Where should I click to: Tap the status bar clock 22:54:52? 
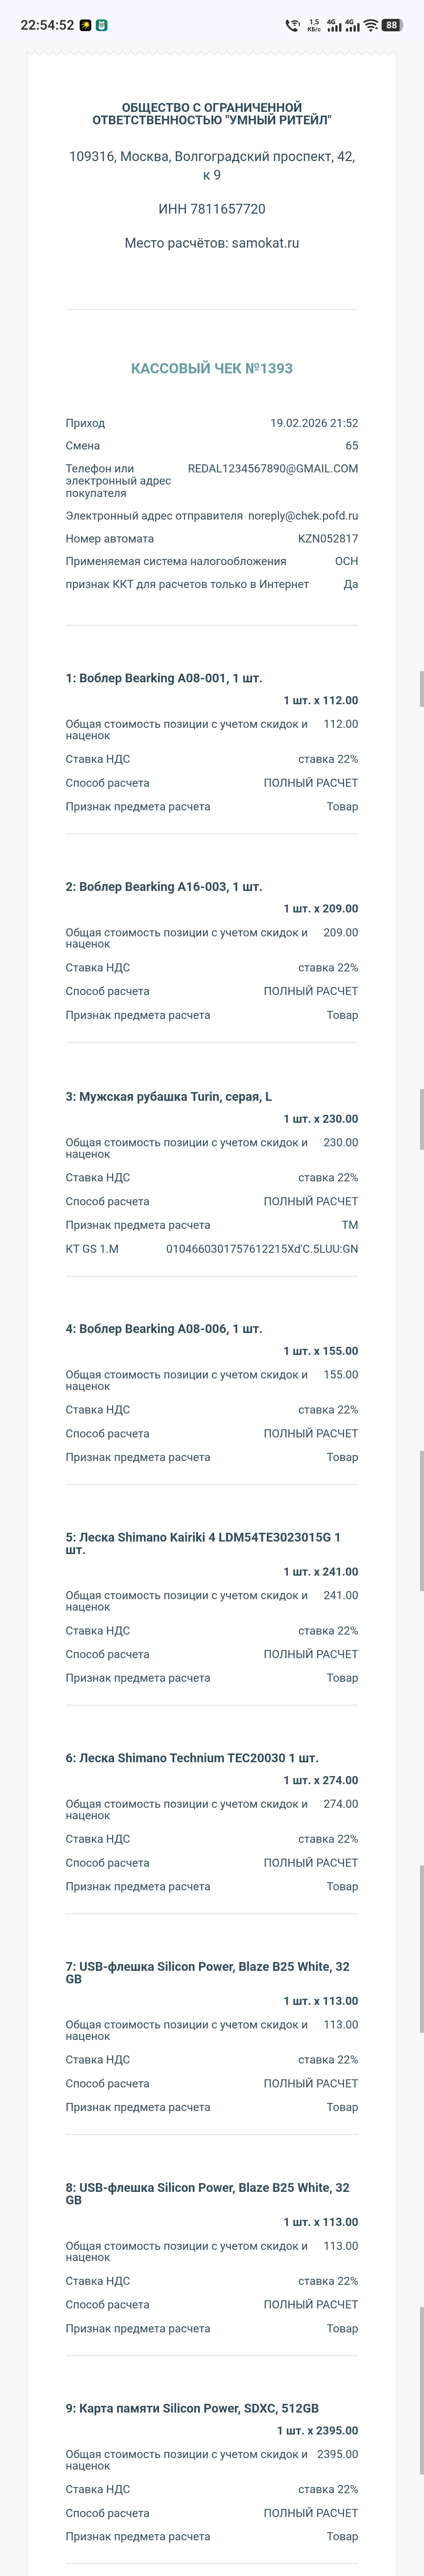tap(47, 25)
